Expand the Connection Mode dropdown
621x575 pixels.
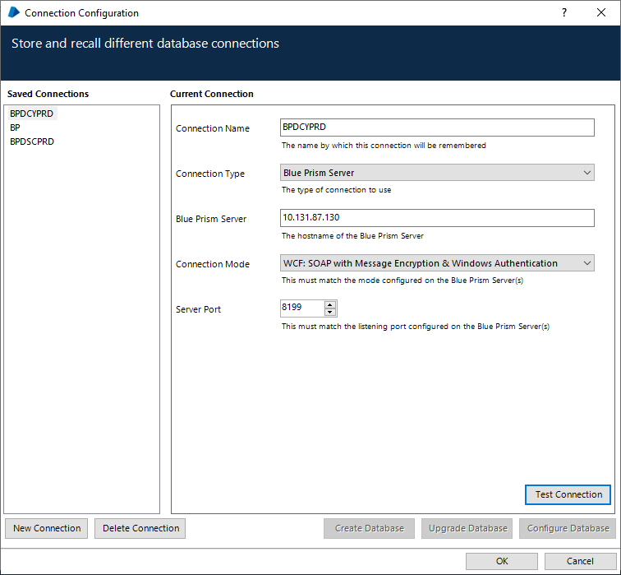(x=436, y=263)
